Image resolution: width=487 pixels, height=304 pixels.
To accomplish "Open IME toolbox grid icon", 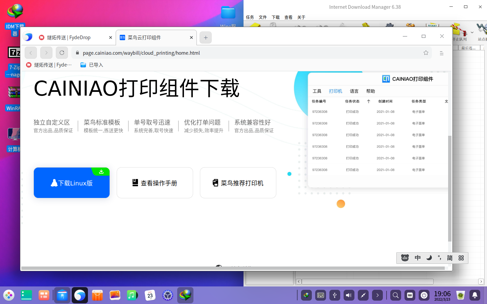I will 461,258.
